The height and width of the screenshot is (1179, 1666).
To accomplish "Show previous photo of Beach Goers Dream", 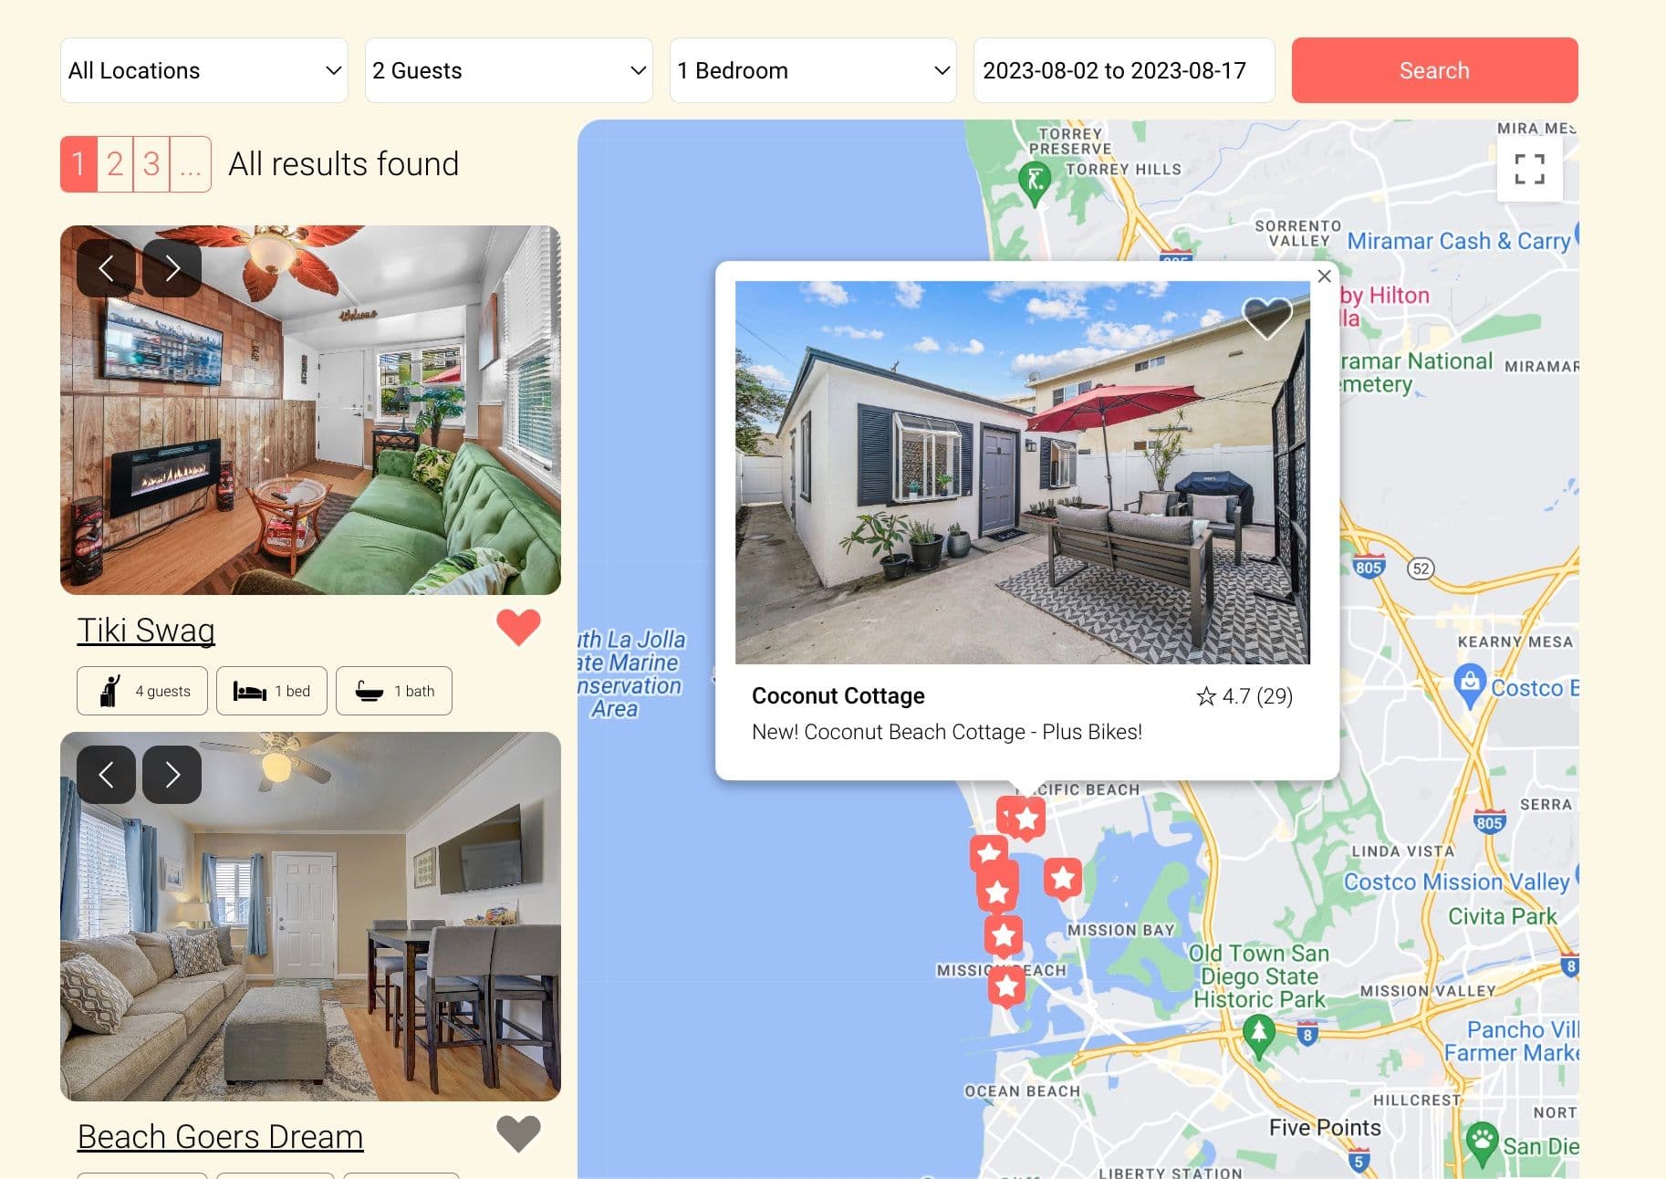I will [106, 775].
